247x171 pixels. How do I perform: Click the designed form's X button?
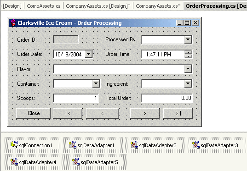tap(195, 23)
